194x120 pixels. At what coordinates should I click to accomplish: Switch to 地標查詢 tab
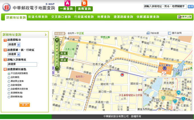point(103,17)
